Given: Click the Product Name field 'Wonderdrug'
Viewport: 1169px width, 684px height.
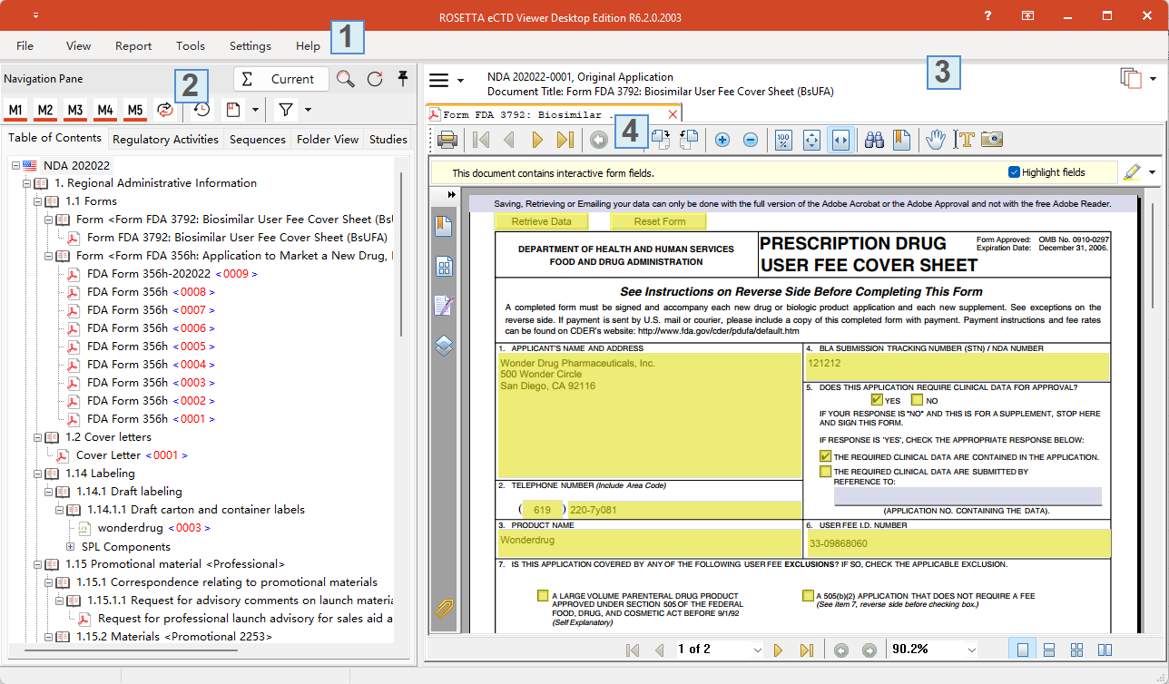Looking at the screenshot, I should click(x=649, y=542).
